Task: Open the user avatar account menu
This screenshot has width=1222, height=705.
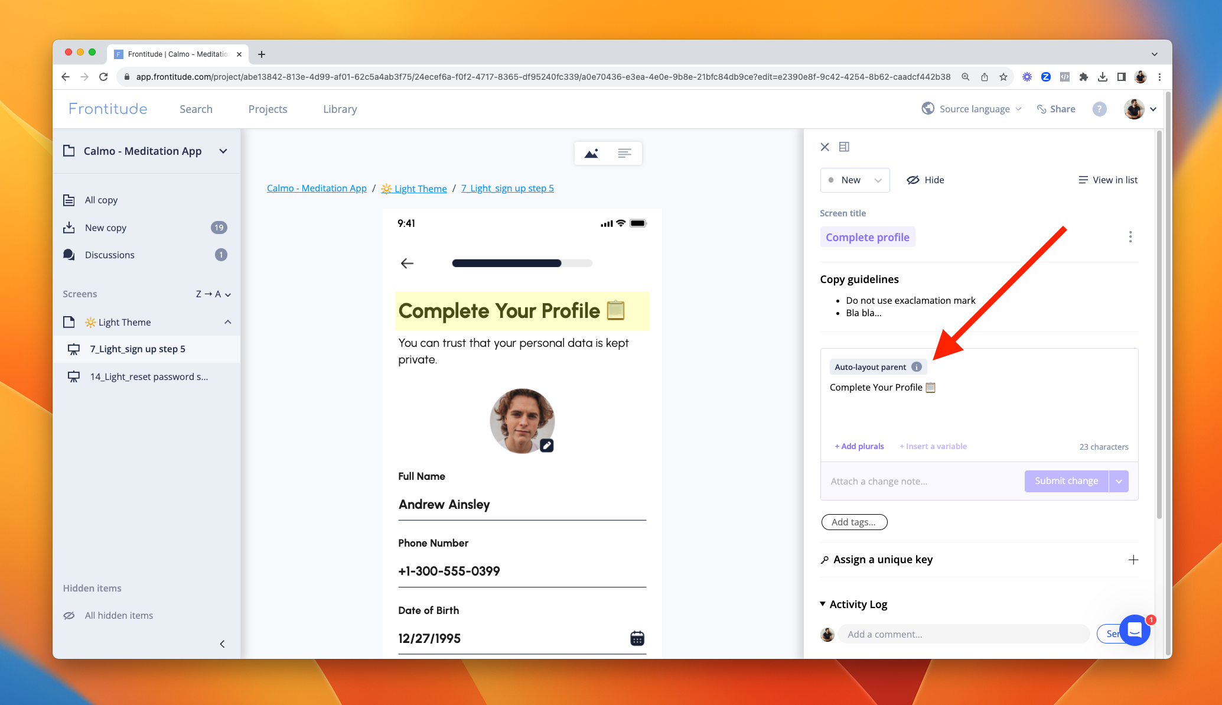Action: click(1140, 109)
